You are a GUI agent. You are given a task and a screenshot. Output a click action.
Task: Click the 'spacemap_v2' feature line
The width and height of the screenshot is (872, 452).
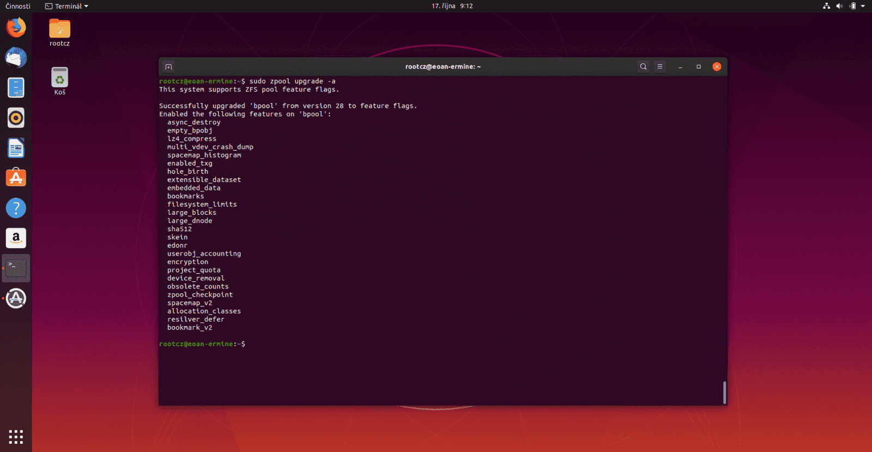(x=190, y=303)
